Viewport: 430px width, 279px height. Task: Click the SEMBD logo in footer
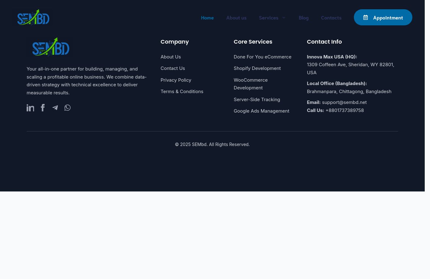coord(51,47)
